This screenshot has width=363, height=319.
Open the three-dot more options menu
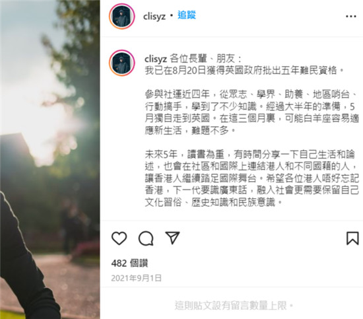pos(351,17)
